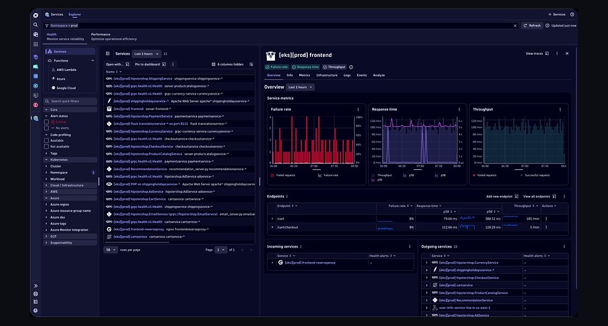Open the Page 1 selector dropdown

(x=221, y=250)
